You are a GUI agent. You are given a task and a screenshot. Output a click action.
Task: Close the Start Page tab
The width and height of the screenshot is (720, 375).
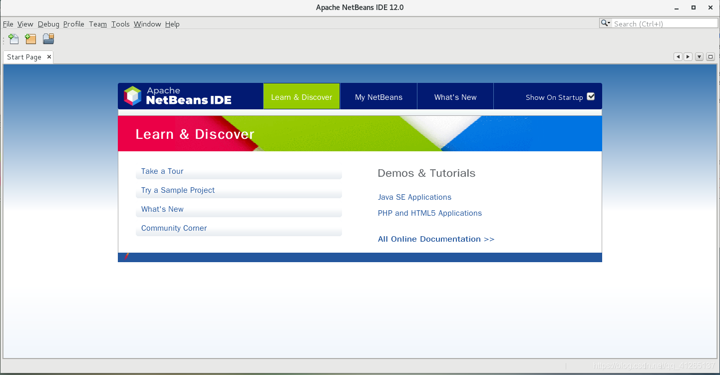coord(49,57)
